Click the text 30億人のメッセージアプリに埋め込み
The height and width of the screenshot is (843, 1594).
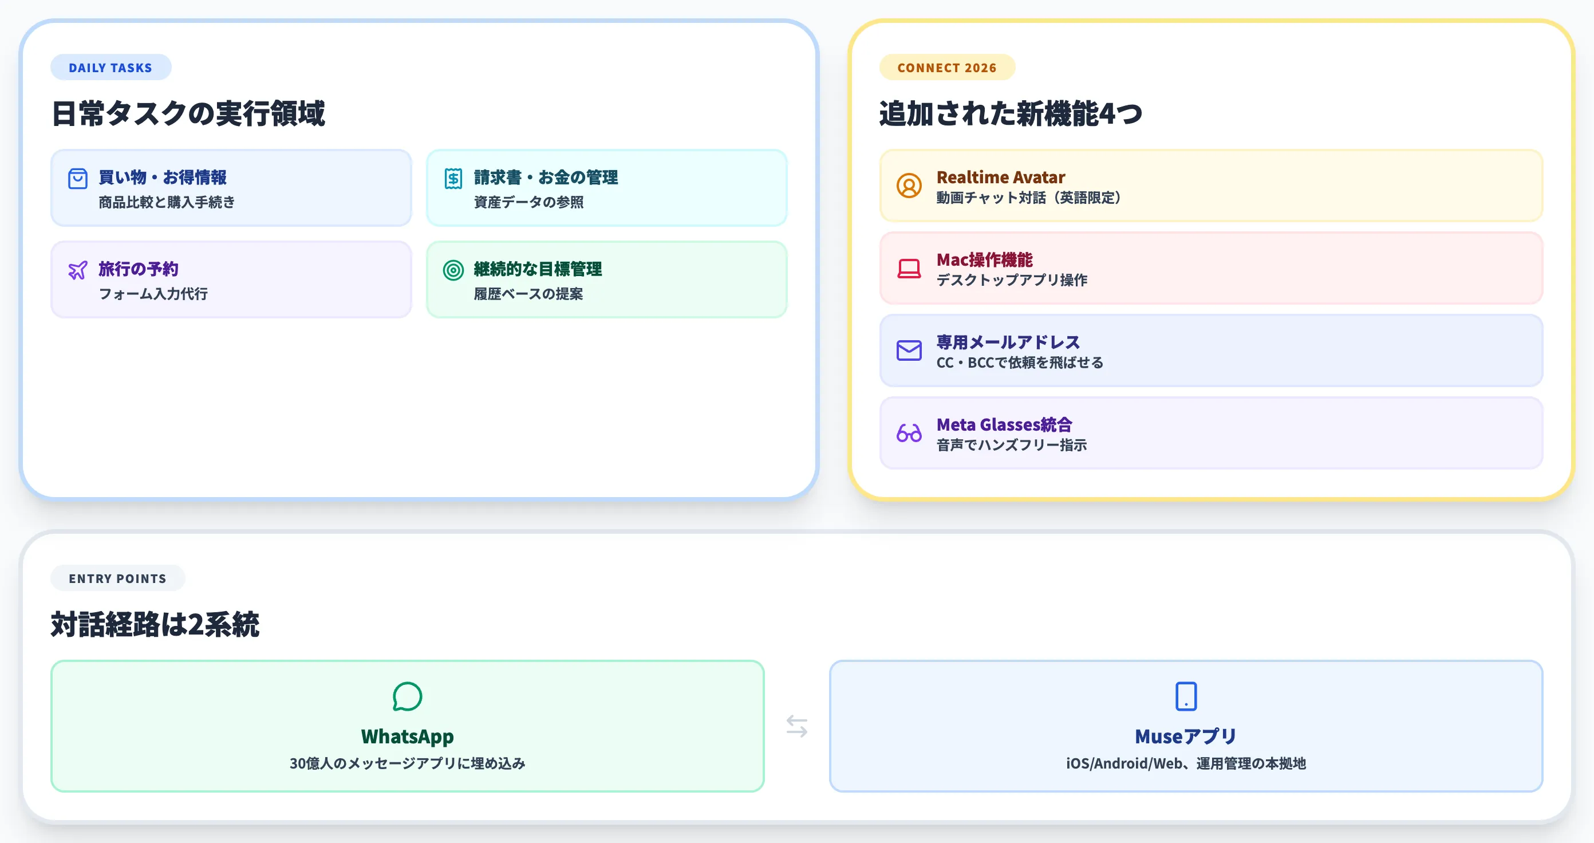coord(407,764)
